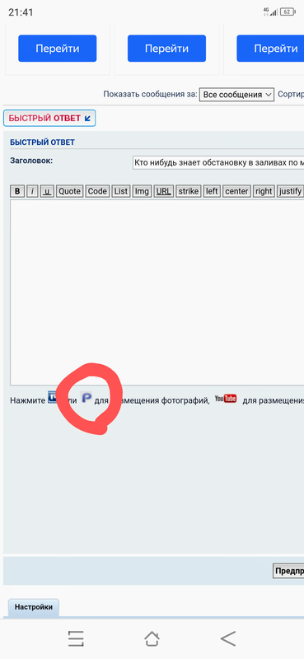304x659 pixels.
Task: Click the 'Заголовок' subject input field
Action: 218,162
